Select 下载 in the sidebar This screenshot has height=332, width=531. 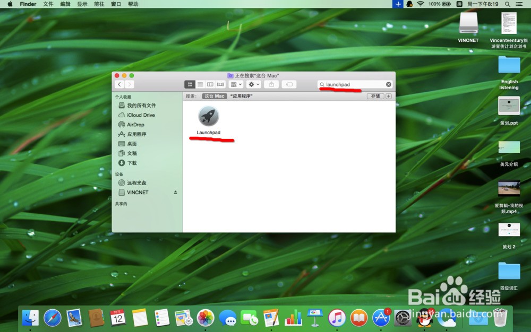tap(147, 163)
